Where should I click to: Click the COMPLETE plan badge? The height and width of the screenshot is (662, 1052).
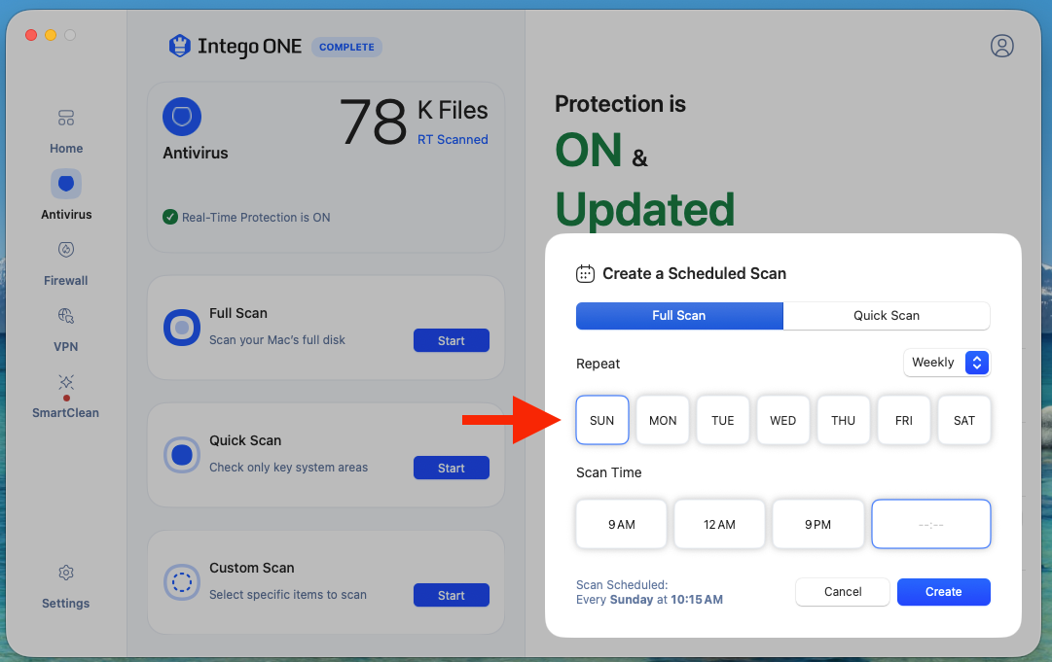coord(346,47)
